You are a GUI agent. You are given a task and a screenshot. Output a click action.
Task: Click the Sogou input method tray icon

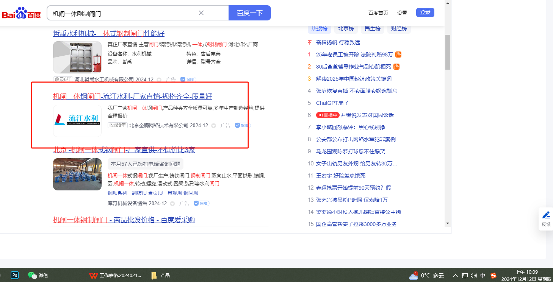pyautogui.click(x=493, y=276)
